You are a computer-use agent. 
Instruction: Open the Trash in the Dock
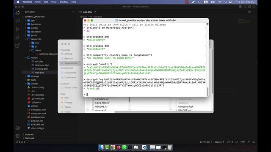[170, 147]
